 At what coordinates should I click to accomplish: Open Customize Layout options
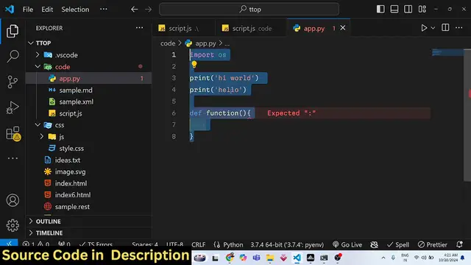point(422,10)
